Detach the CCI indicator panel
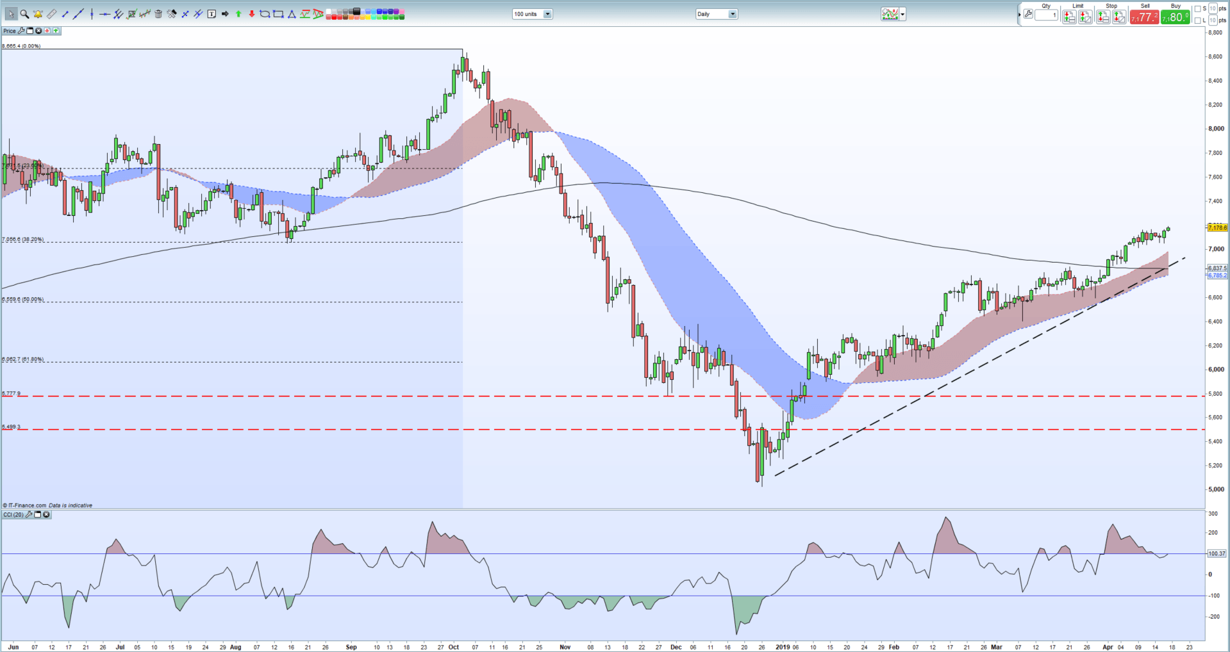This screenshot has height=652, width=1230. [x=37, y=515]
